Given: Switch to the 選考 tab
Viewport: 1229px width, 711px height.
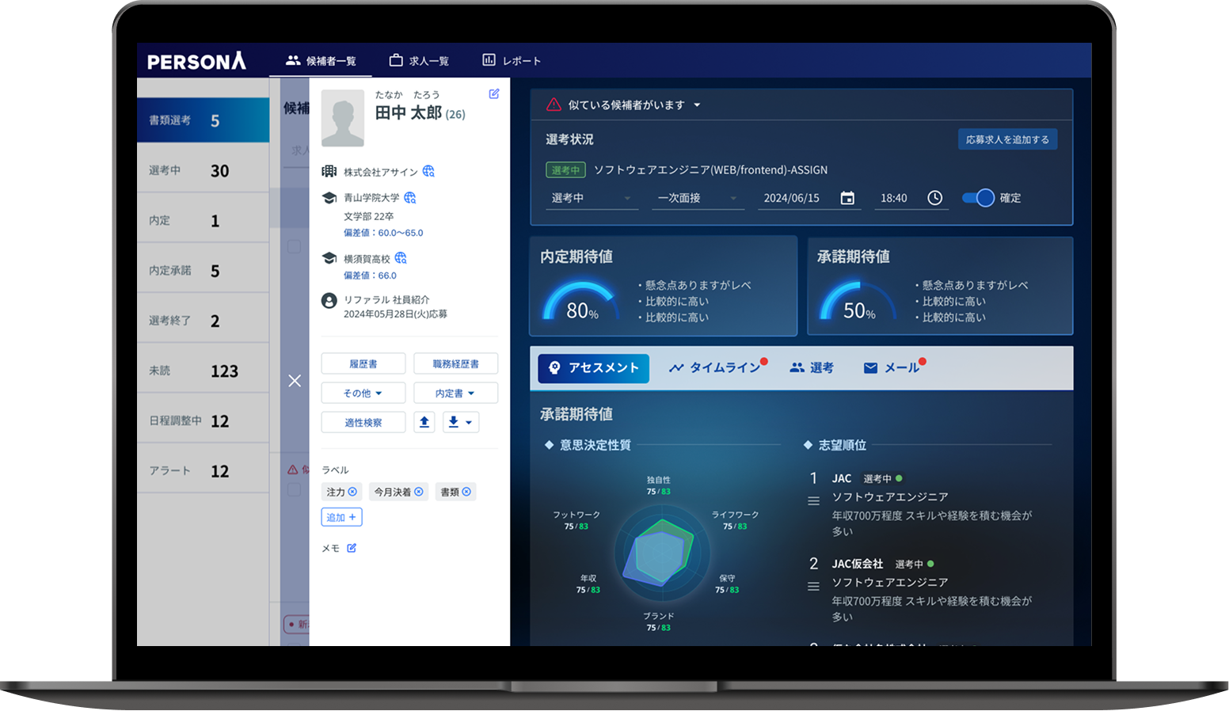Looking at the screenshot, I should (x=812, y=368).
